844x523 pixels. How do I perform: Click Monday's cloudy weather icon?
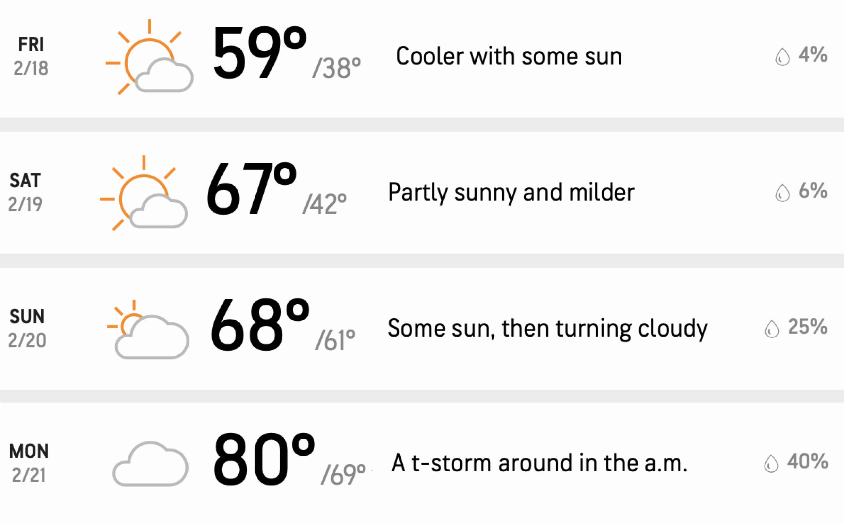pyautogui.click(x=150, y=464)
